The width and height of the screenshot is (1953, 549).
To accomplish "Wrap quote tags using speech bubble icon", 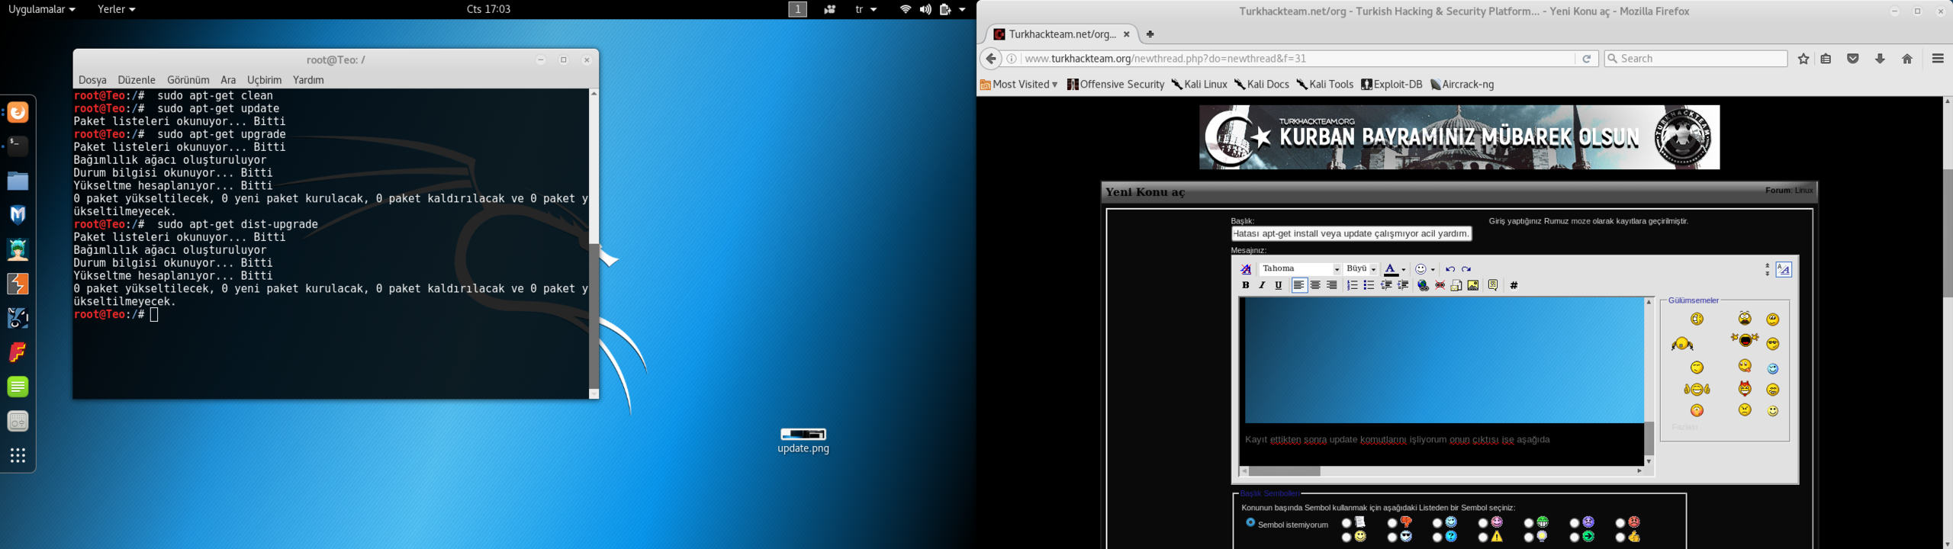I will click(1493, 285).
